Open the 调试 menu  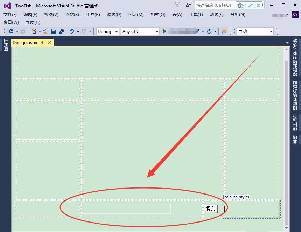114,15
